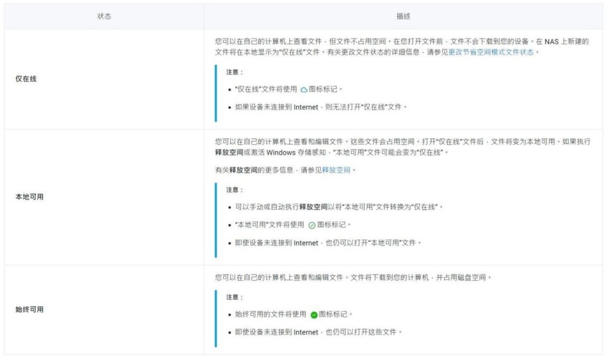Screen dimensions: 607x358
Task: Select the 描述 column header
Action: 403,16
